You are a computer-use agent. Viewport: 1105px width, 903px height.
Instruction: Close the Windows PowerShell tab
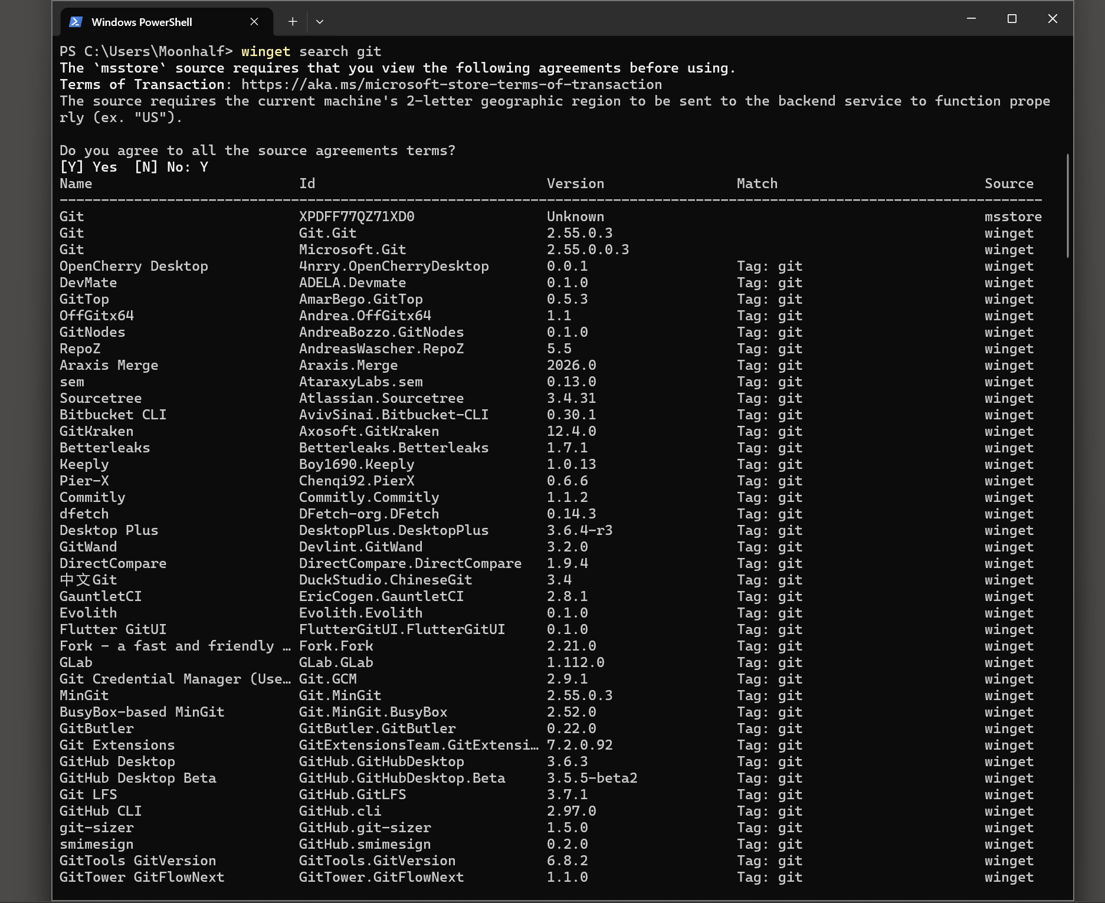pos(254,22)
